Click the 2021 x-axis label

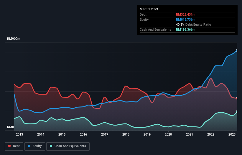189,134
